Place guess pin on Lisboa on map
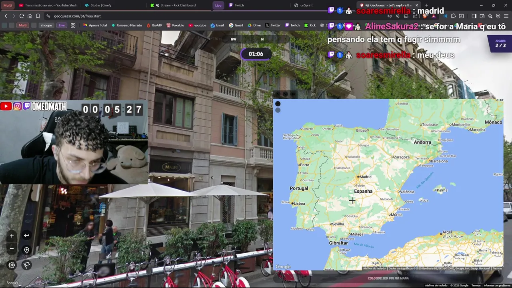The width and height of the screenshot is (512, 288). 292,204
